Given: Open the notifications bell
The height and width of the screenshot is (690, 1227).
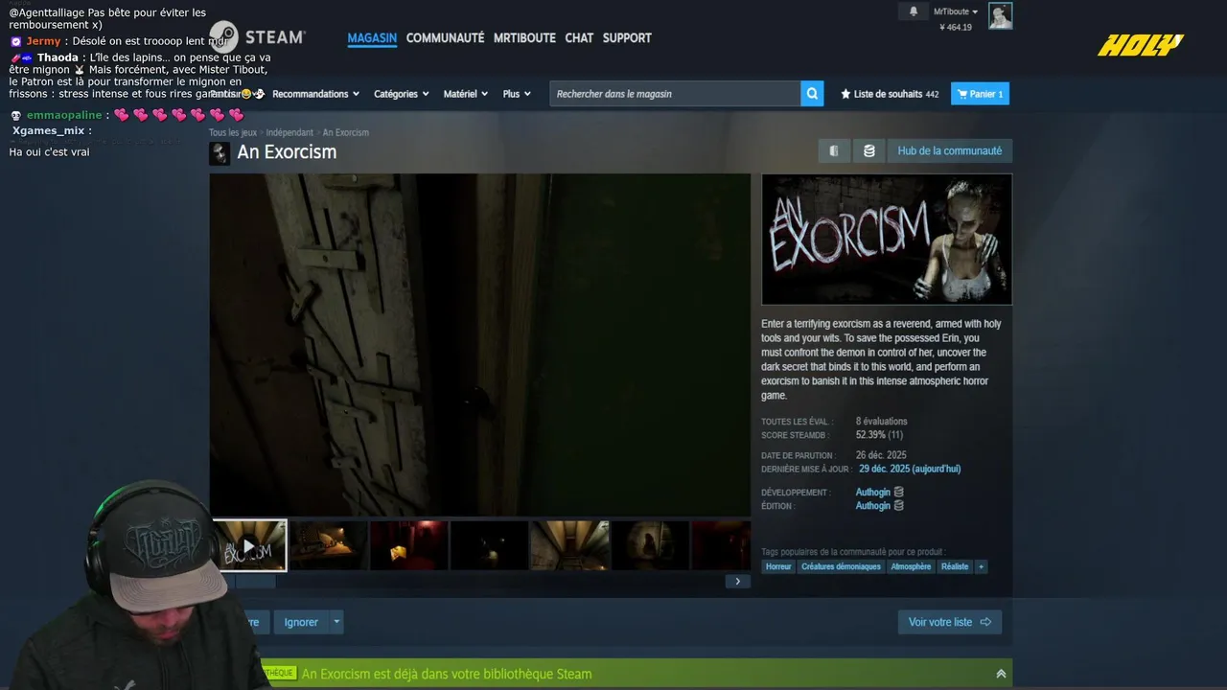Looking at the screenshot, I should click(x=913, y=11).
